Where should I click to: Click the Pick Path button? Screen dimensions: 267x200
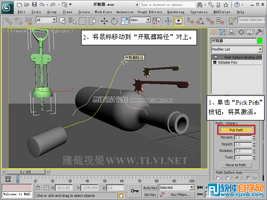(x=236, y=130)
